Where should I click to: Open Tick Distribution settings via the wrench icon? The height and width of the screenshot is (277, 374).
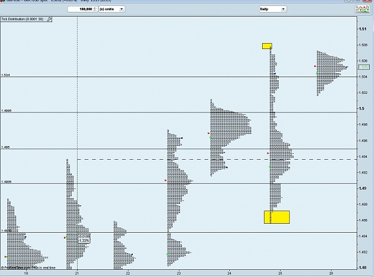(50, 19)
